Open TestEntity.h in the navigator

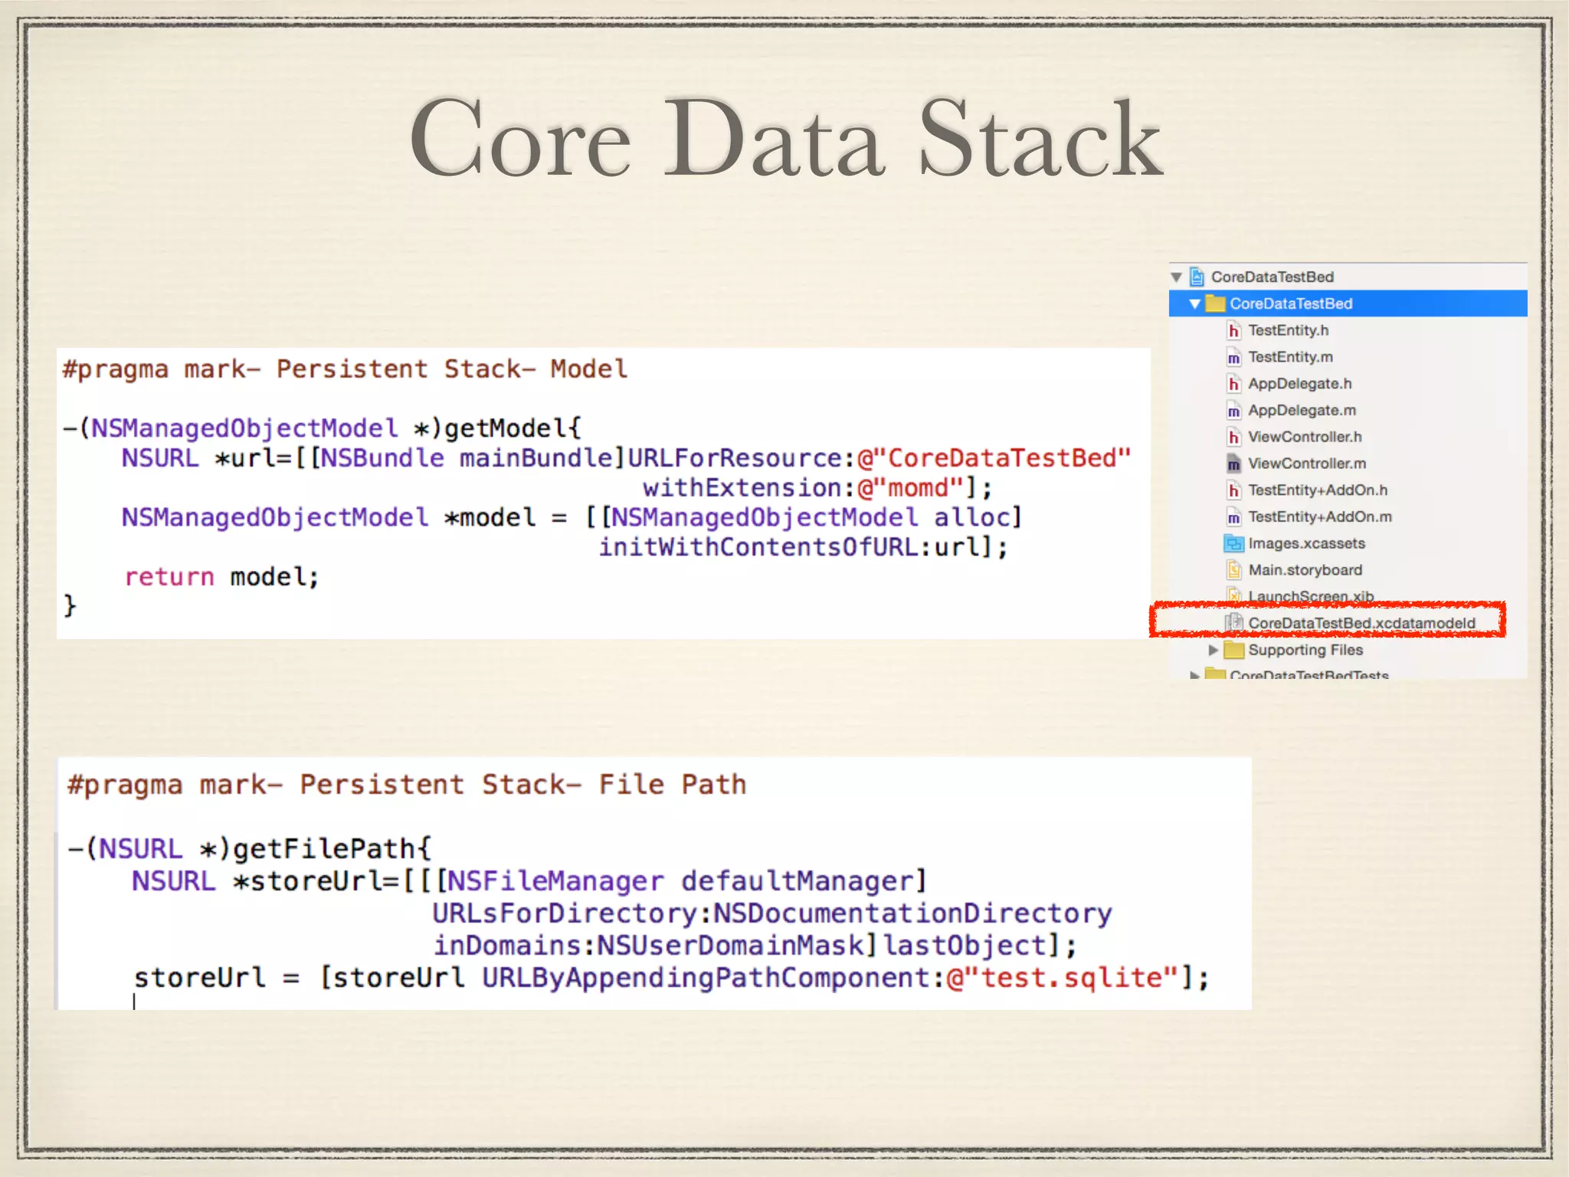pos(1289,330)
